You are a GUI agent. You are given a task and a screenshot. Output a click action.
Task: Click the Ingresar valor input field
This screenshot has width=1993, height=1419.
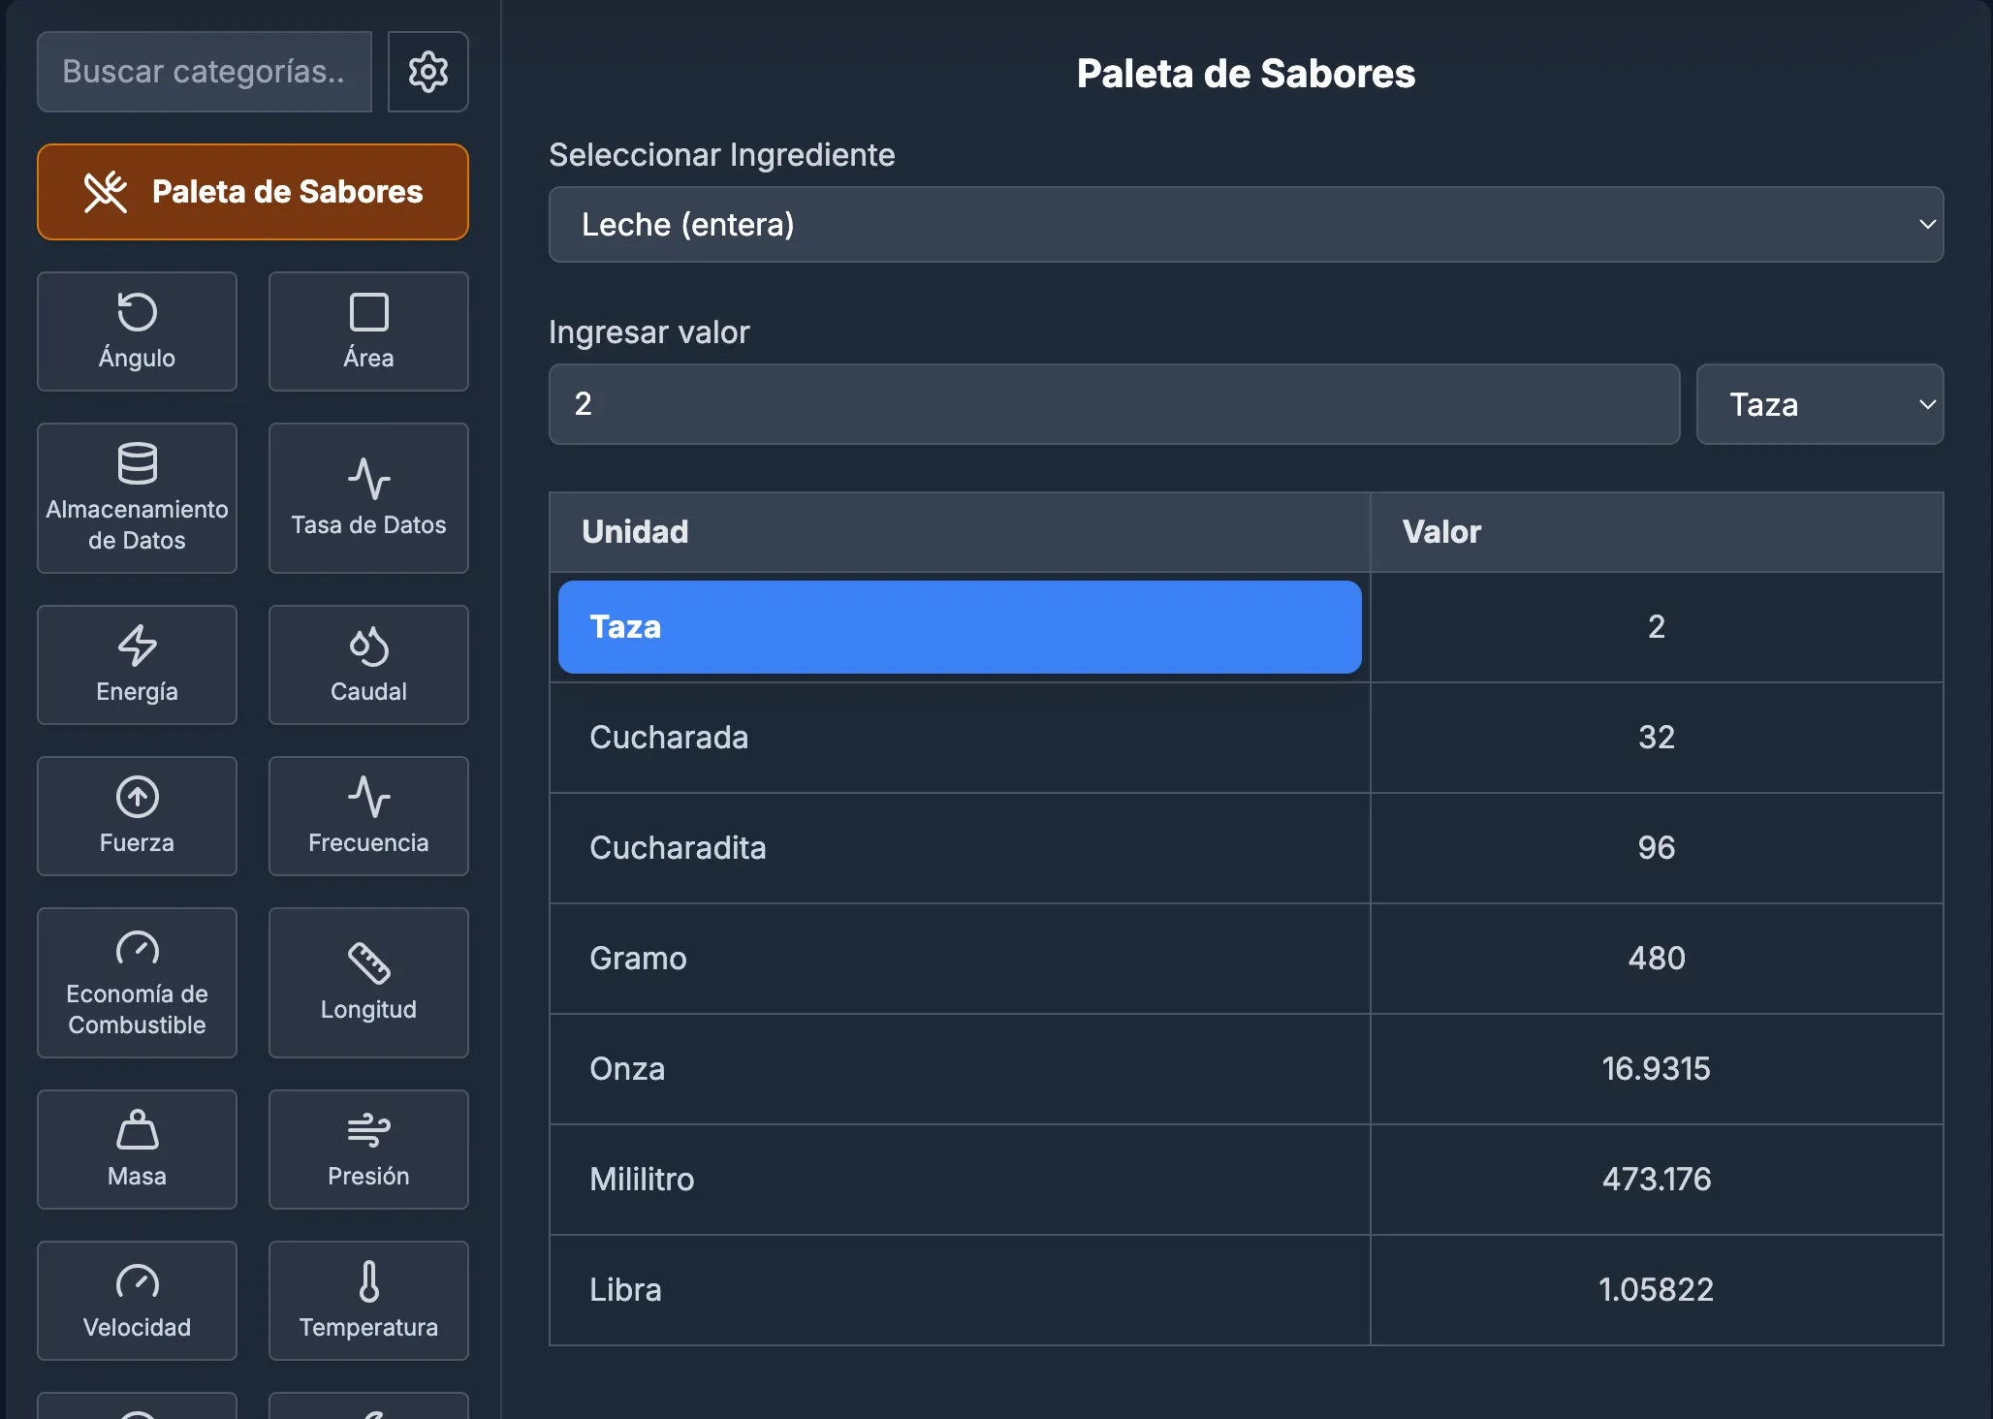pos(1114,404)
